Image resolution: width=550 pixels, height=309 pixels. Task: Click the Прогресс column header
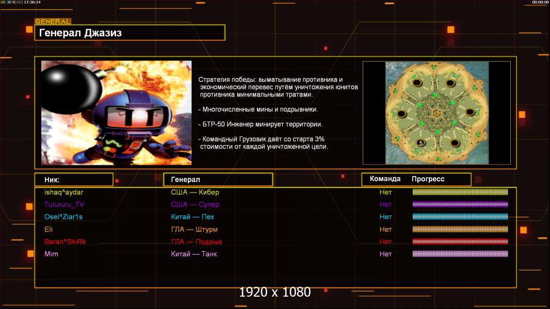428,179
